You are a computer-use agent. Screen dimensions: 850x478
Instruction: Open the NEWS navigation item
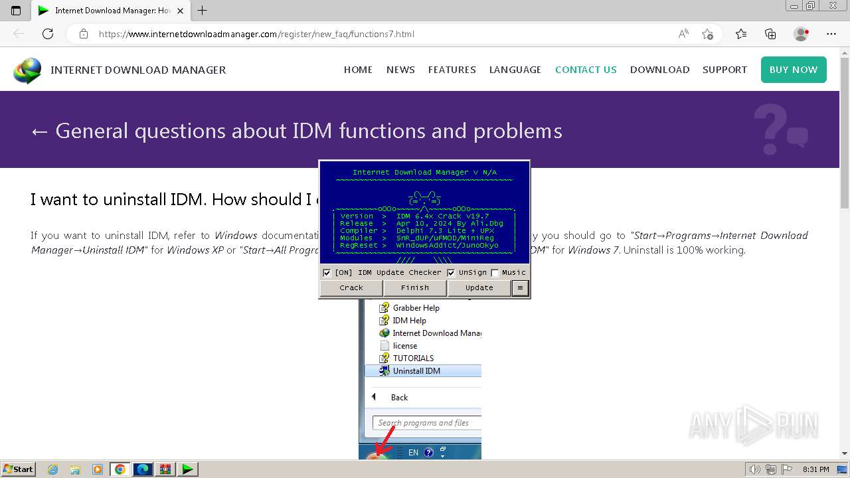pyautogui.click(x=400, y=70)
